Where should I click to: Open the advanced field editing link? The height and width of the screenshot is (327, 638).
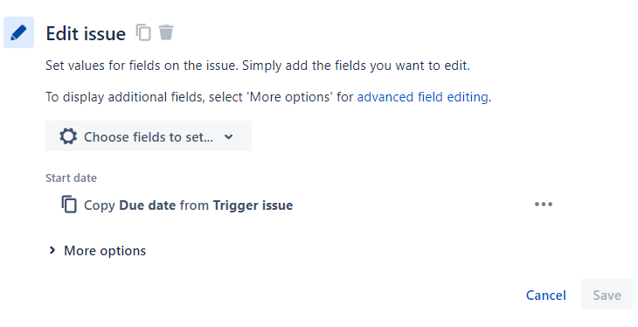coord(423,97)
